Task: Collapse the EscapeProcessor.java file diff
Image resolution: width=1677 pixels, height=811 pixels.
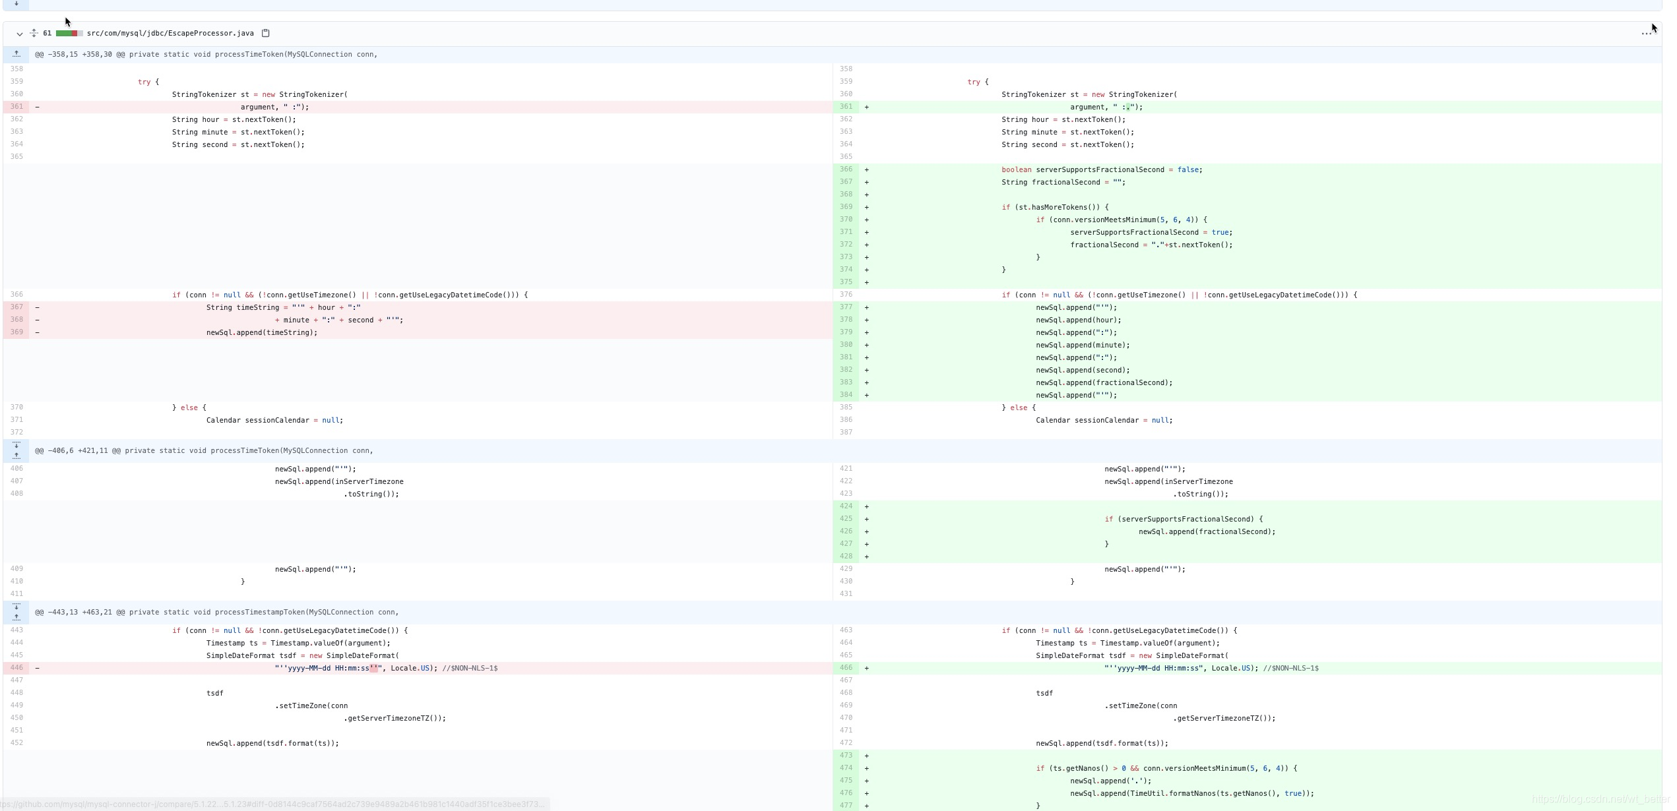Action: pos(19,34)
